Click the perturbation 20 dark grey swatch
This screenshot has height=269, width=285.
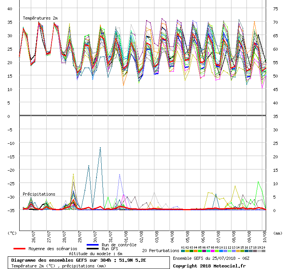pos(263,251)
